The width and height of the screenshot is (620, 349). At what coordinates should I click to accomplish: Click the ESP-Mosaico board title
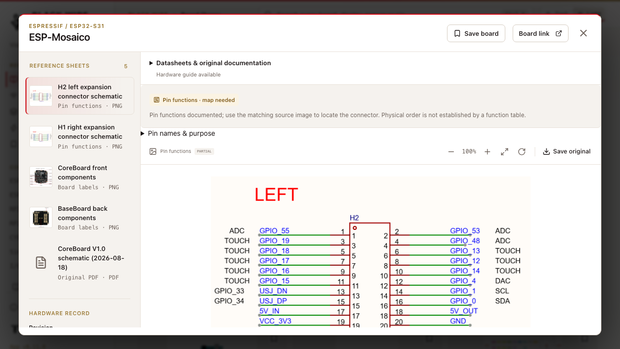point(59,37)
